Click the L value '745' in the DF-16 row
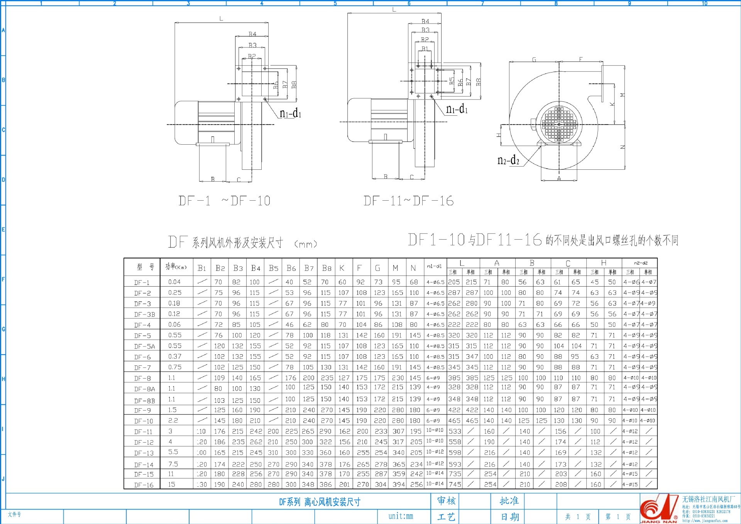Viewport: 741px width, 524px height. pos(455,485)
